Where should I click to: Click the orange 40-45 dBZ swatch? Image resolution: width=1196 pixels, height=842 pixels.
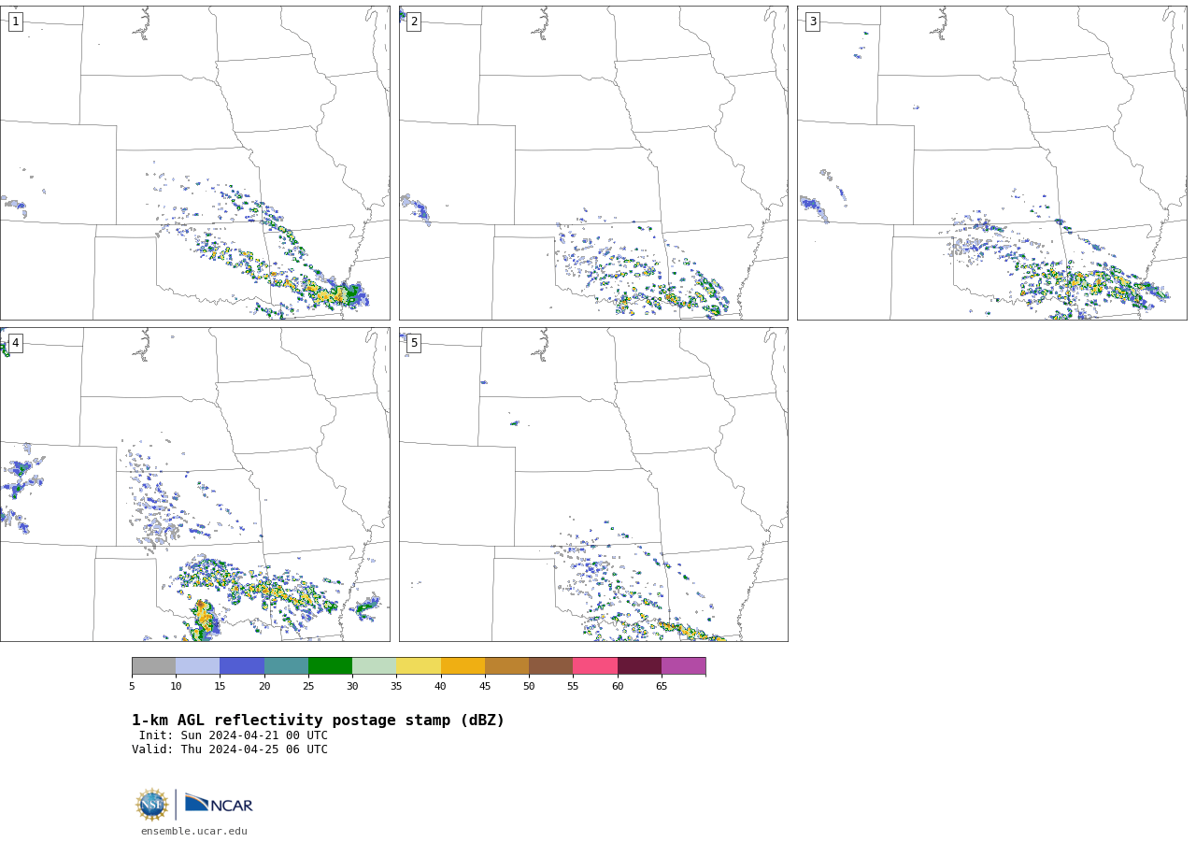[x=463, y=666]
